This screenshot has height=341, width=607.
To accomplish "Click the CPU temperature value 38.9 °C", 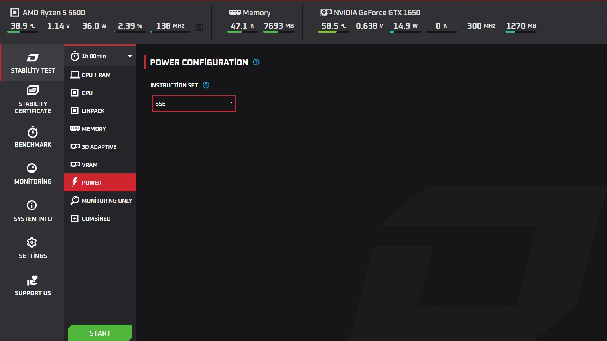I will (23, 26).
